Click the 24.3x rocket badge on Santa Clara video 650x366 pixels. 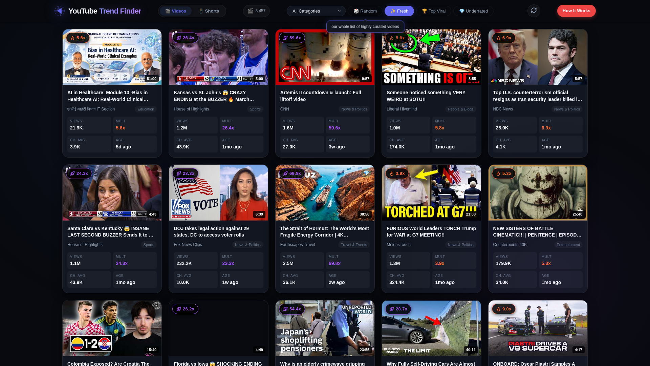(x=79, y=174)
